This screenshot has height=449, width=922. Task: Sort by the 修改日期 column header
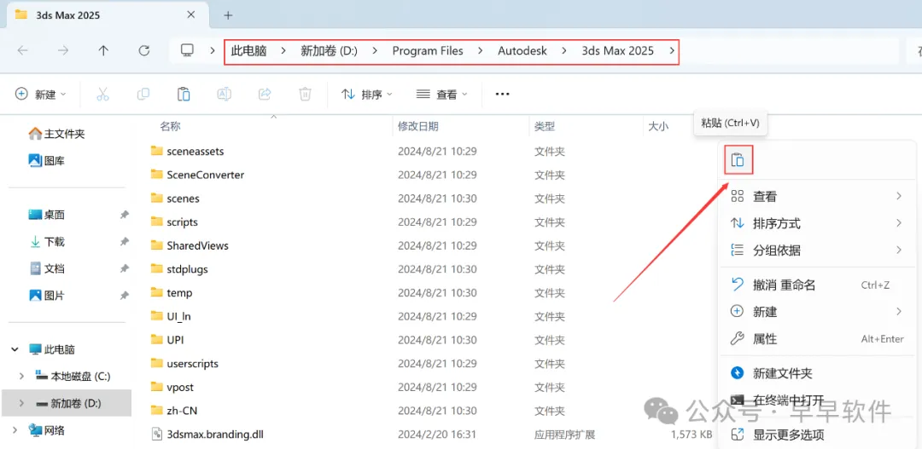(x=418, y=126)
